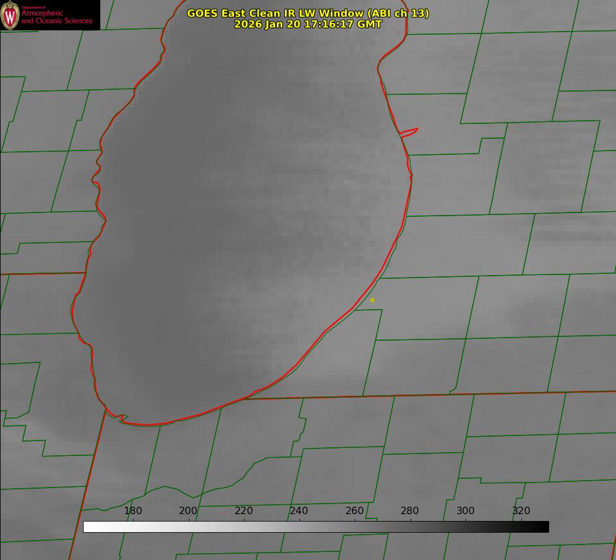Click the UW crest logo

(x=11, y=15)
